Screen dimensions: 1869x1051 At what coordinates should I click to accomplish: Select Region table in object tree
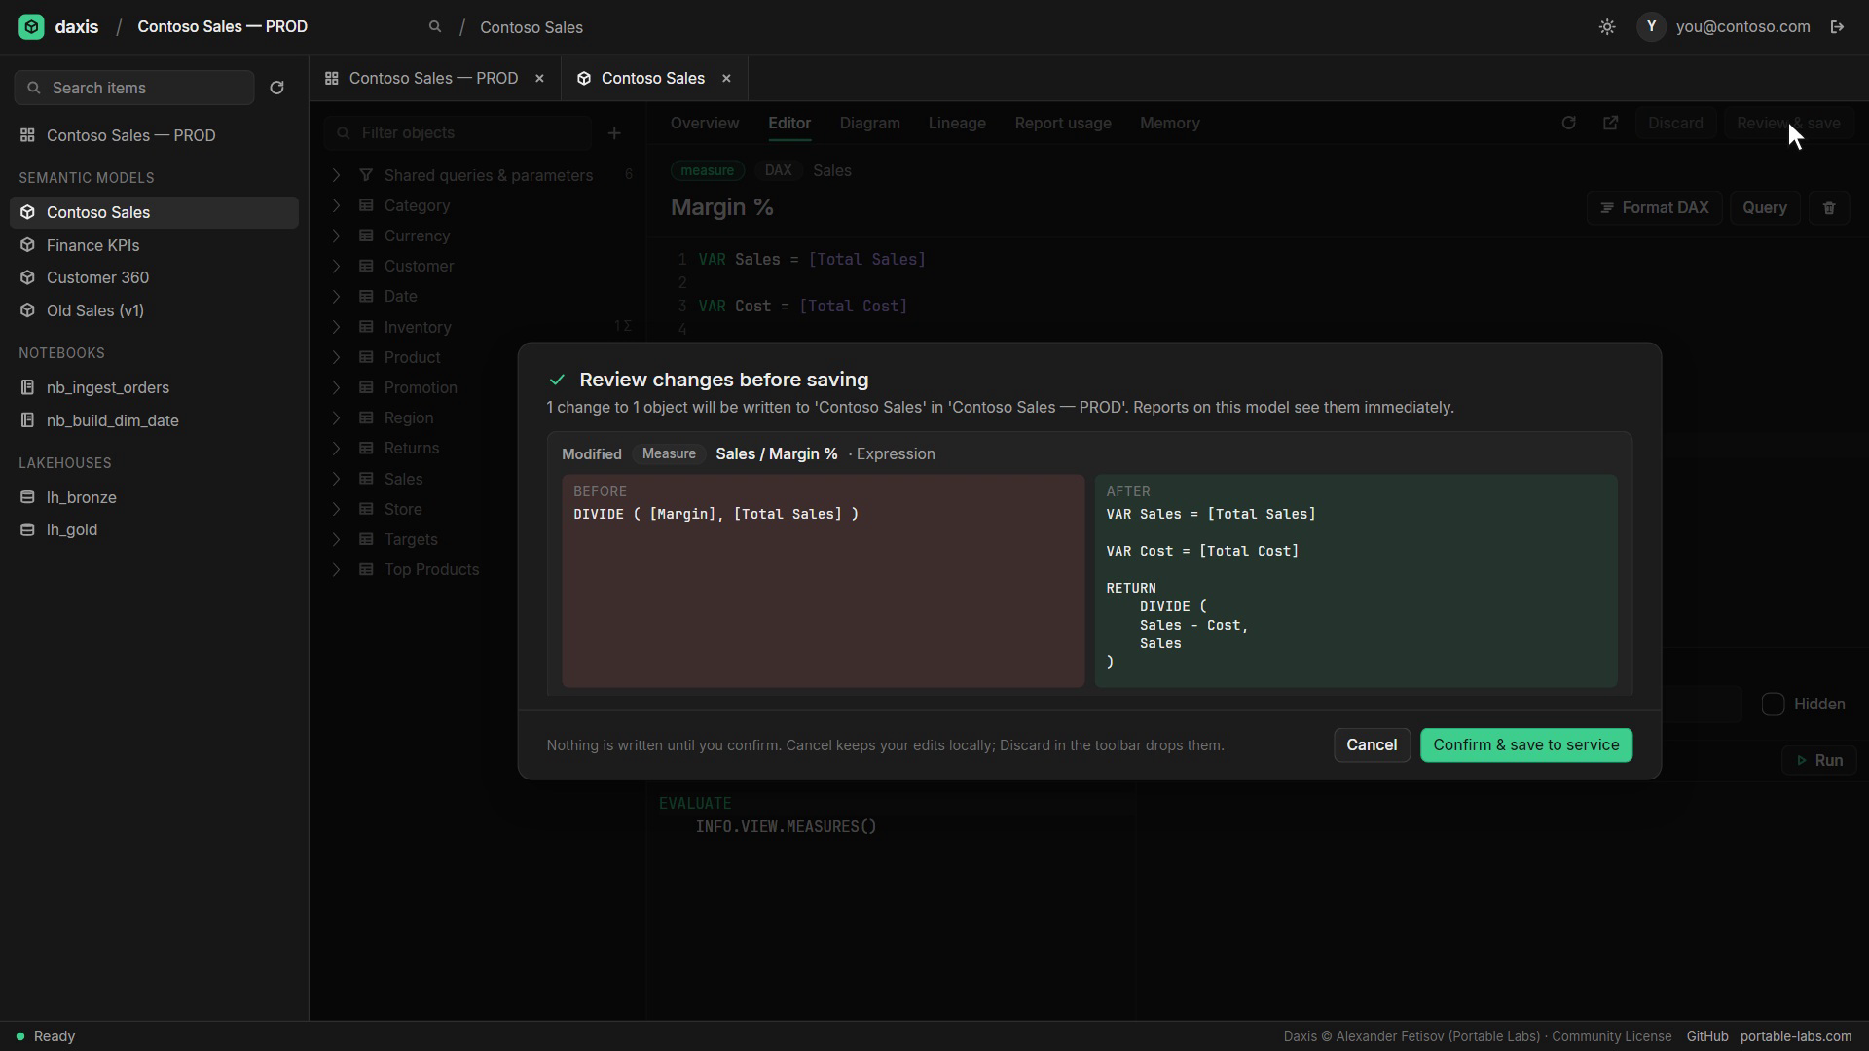(409, 417)
